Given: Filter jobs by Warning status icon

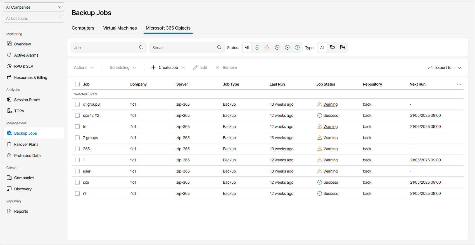Looking at the screenshot, I should pos(267,47).
